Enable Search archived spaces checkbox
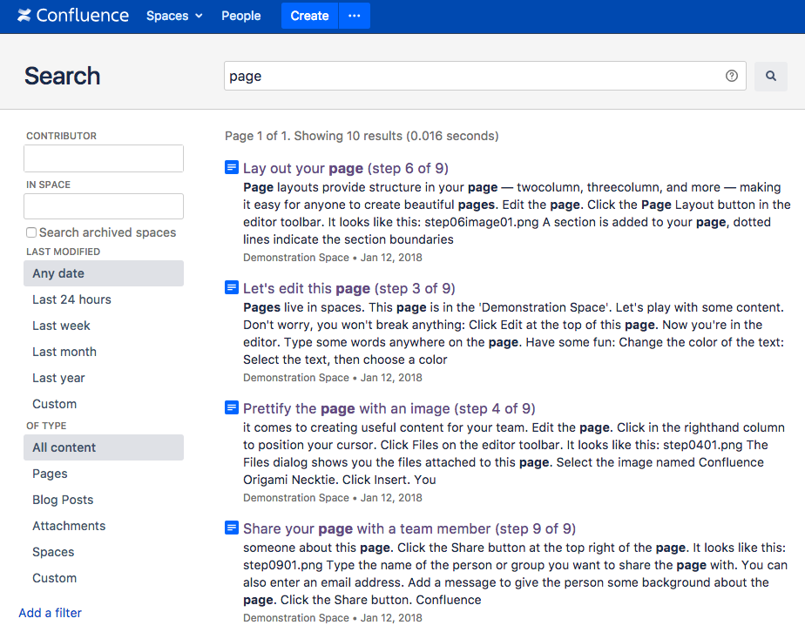This screenshot has width=805, height=632. pos(31,232)
